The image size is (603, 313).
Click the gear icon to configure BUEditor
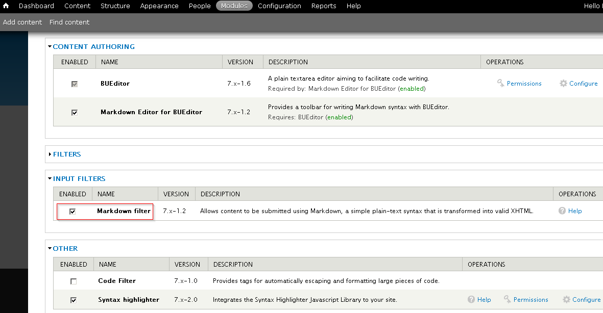[x=563, y=83]
